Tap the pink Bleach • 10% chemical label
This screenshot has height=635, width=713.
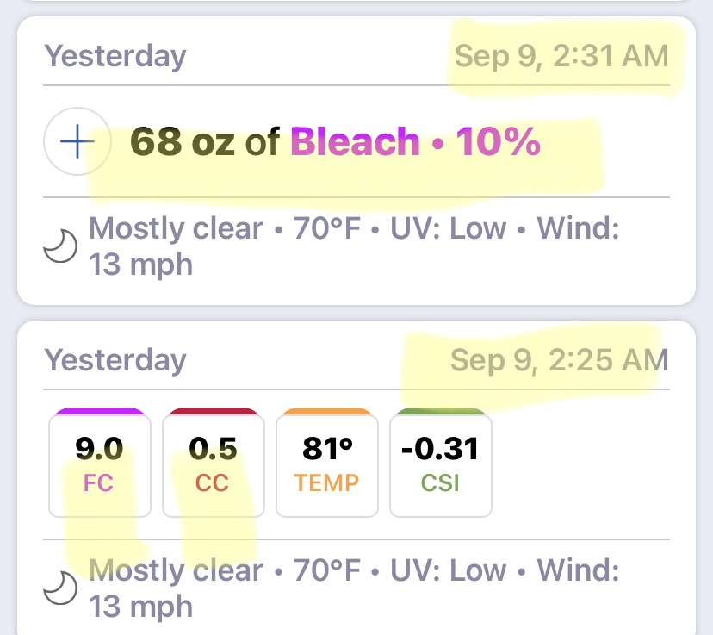click(x=416, y=141)
